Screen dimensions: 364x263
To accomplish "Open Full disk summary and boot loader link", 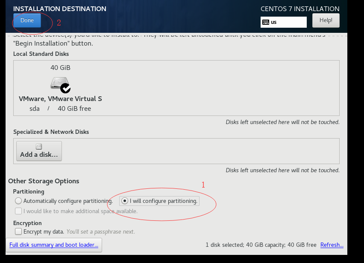I will coord(54,245).
